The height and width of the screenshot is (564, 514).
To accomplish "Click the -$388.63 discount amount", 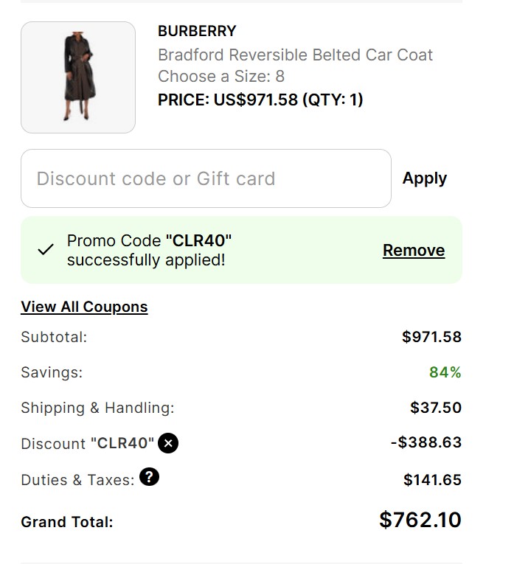I will tap(426, 442).
